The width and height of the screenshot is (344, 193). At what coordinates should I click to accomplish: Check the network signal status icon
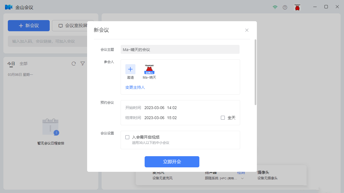275,7
